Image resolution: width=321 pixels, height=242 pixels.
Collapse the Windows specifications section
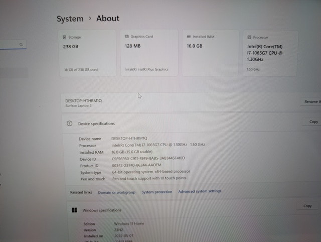click(x=194, y=209)
